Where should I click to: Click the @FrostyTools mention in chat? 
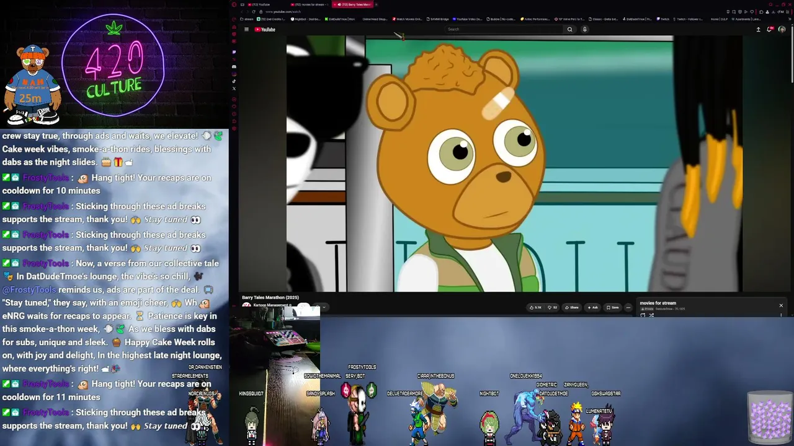pos(29,290)
